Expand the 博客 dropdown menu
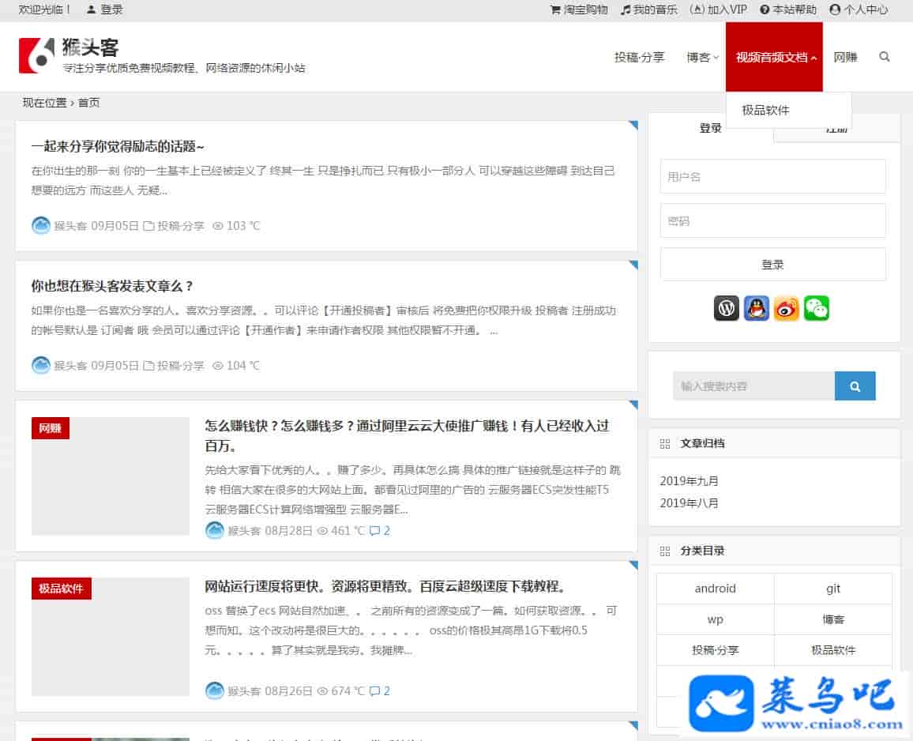 point(702,57)
